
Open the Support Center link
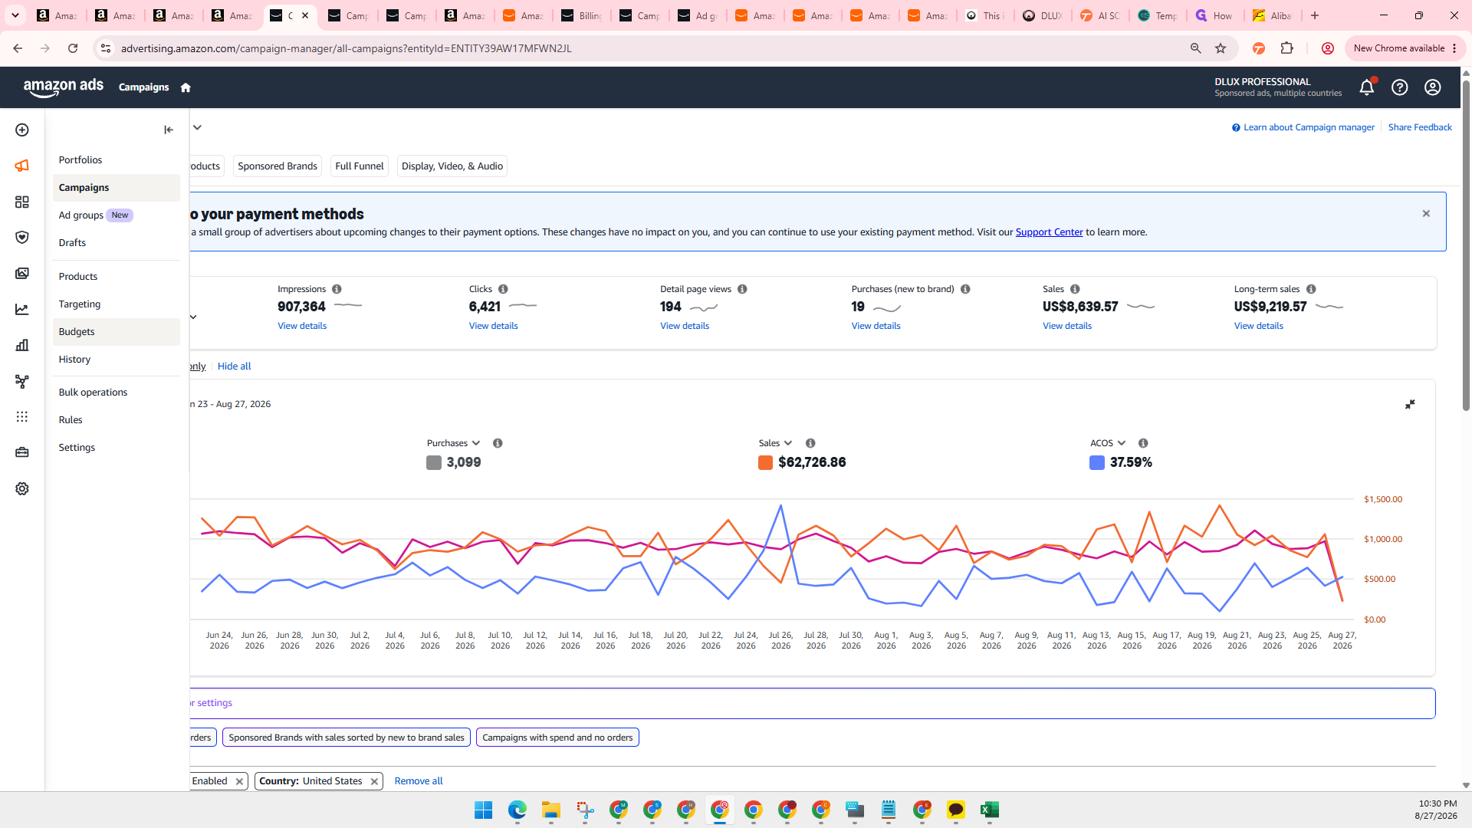click(1049, 232)
